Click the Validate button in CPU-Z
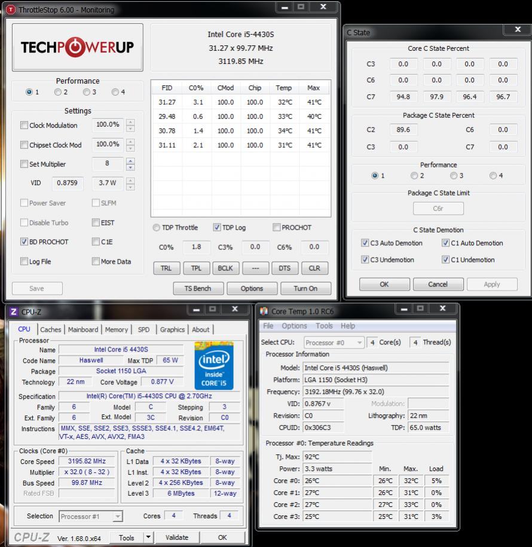 pyautogui.click(x=177, y=537)
